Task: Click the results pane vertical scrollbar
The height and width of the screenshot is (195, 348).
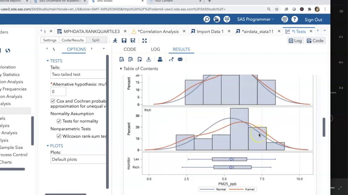Action: tap(324, 127)
